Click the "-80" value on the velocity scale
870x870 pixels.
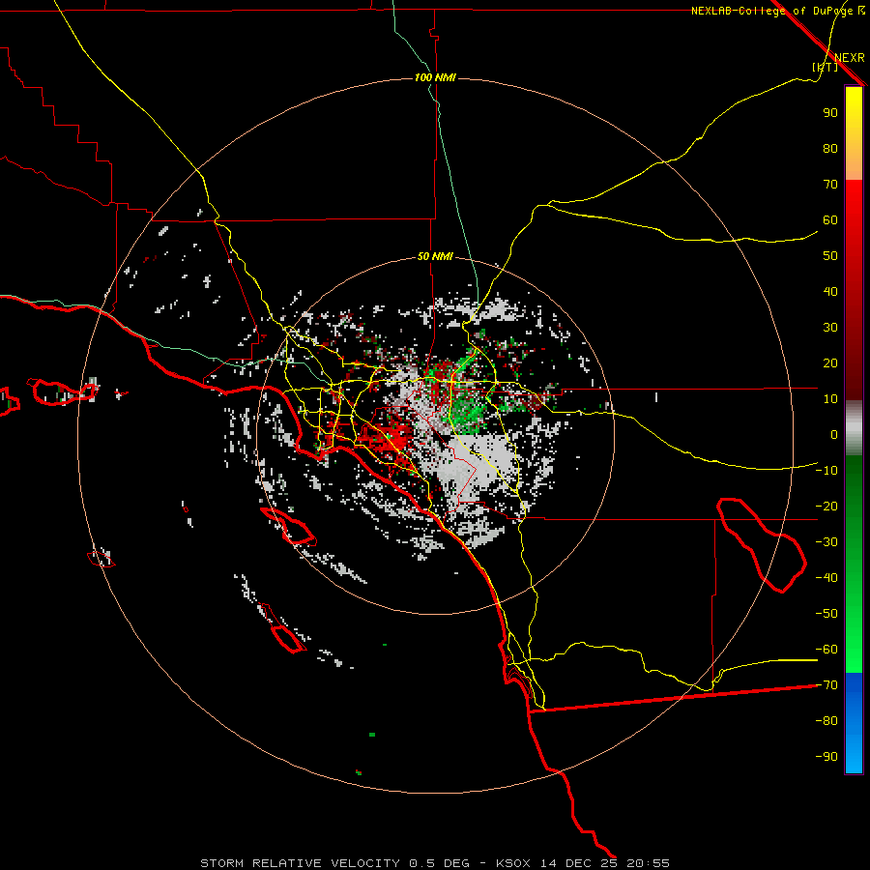(x=826, y=721)
